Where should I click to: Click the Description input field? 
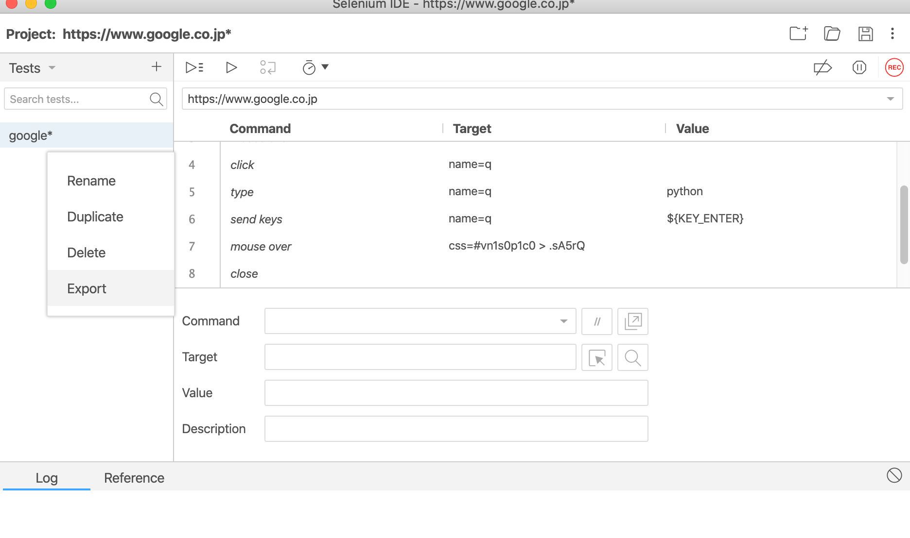[456, 429]
